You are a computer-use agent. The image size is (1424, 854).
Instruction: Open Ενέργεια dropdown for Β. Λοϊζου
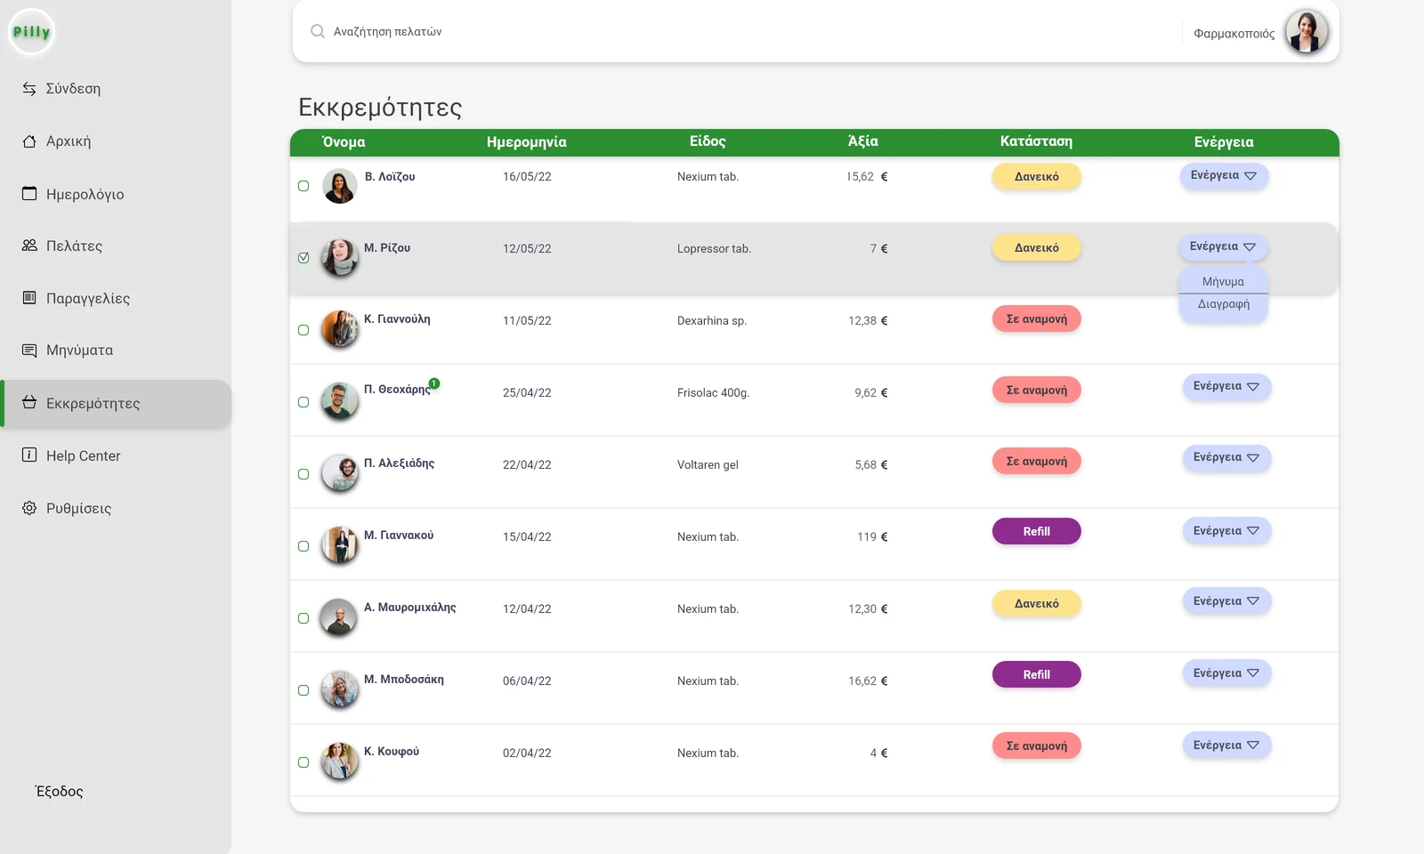[x=1224, y=175]
